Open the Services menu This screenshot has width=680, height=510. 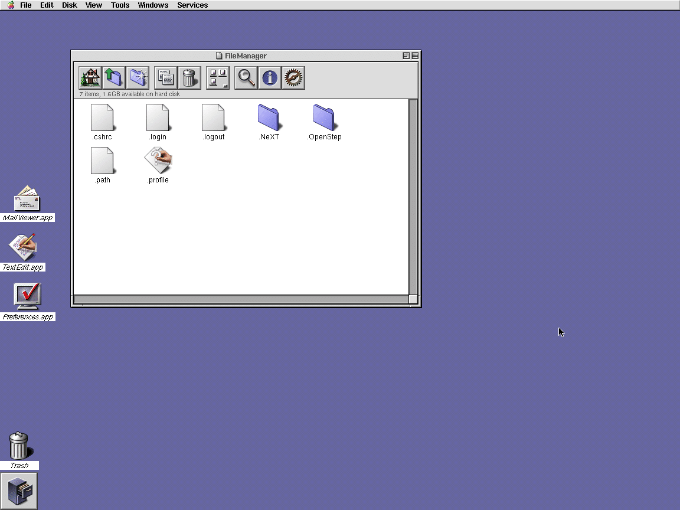pos(192,5)
